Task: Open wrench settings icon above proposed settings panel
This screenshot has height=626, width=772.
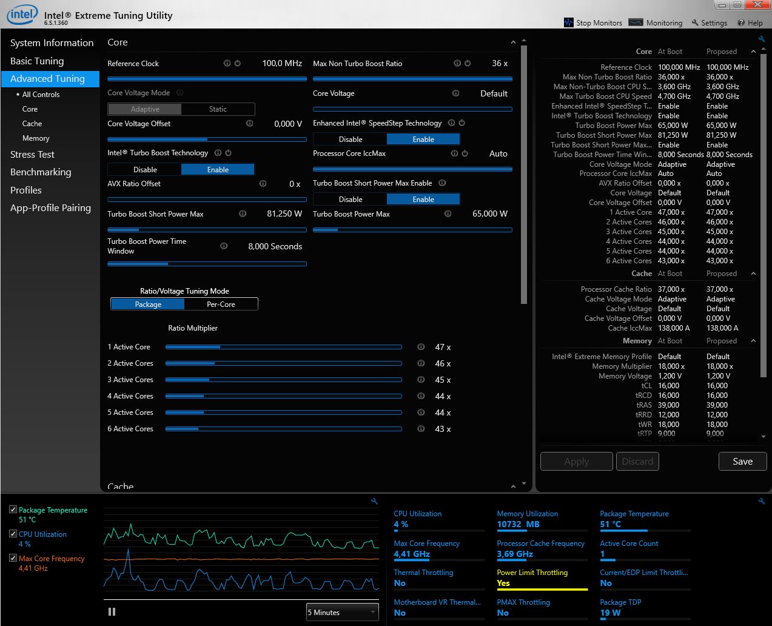Action: [762, 39]
